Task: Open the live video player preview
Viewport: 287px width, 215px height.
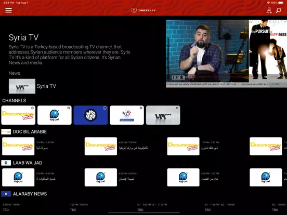Action: click(226, 53)
